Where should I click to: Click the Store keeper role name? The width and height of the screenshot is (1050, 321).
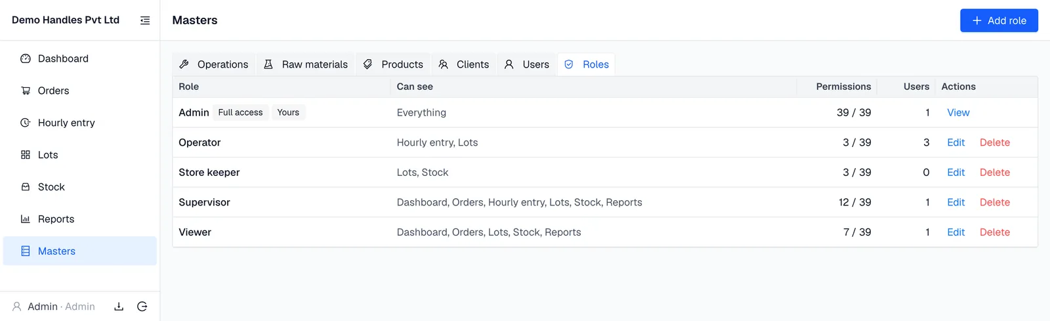(209, 173)
